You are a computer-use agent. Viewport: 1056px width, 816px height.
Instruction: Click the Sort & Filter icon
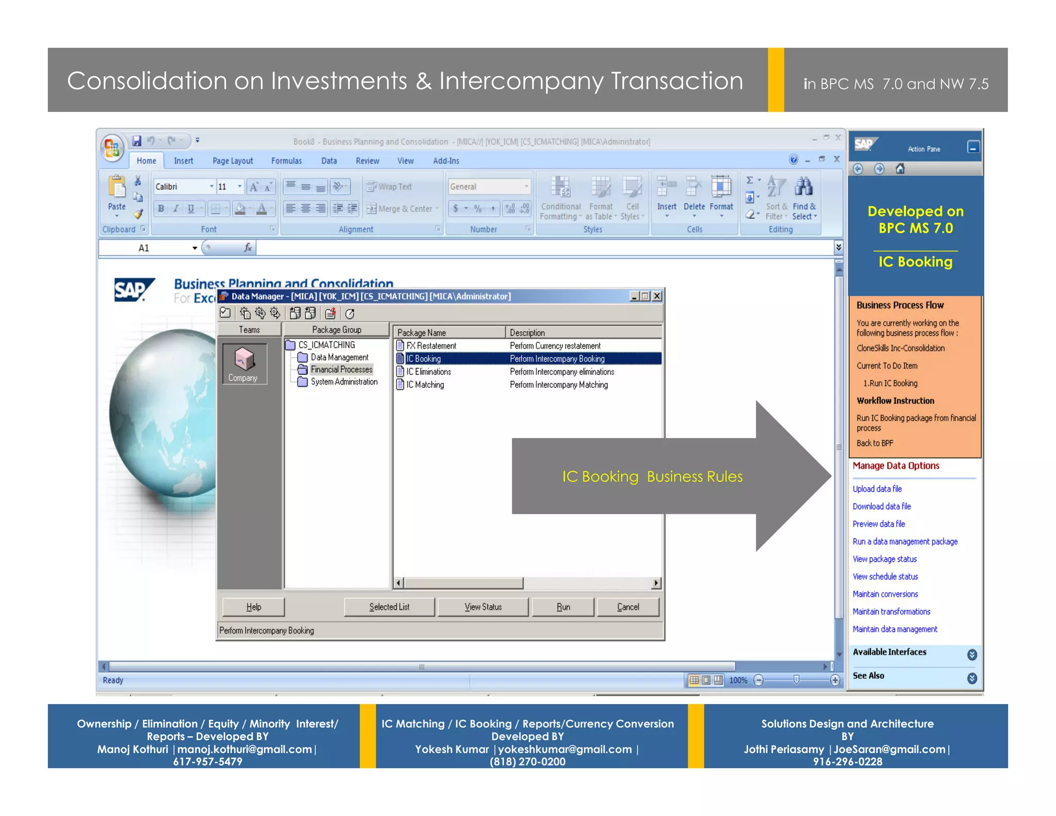point(776,187)
